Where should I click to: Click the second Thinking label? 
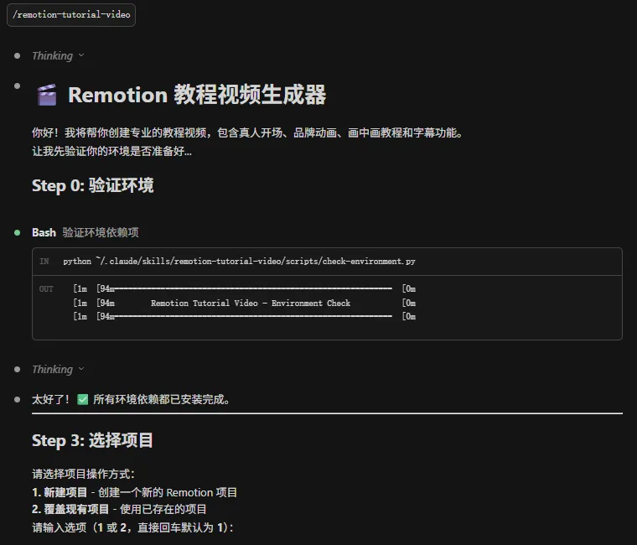[x=53, y=369]
